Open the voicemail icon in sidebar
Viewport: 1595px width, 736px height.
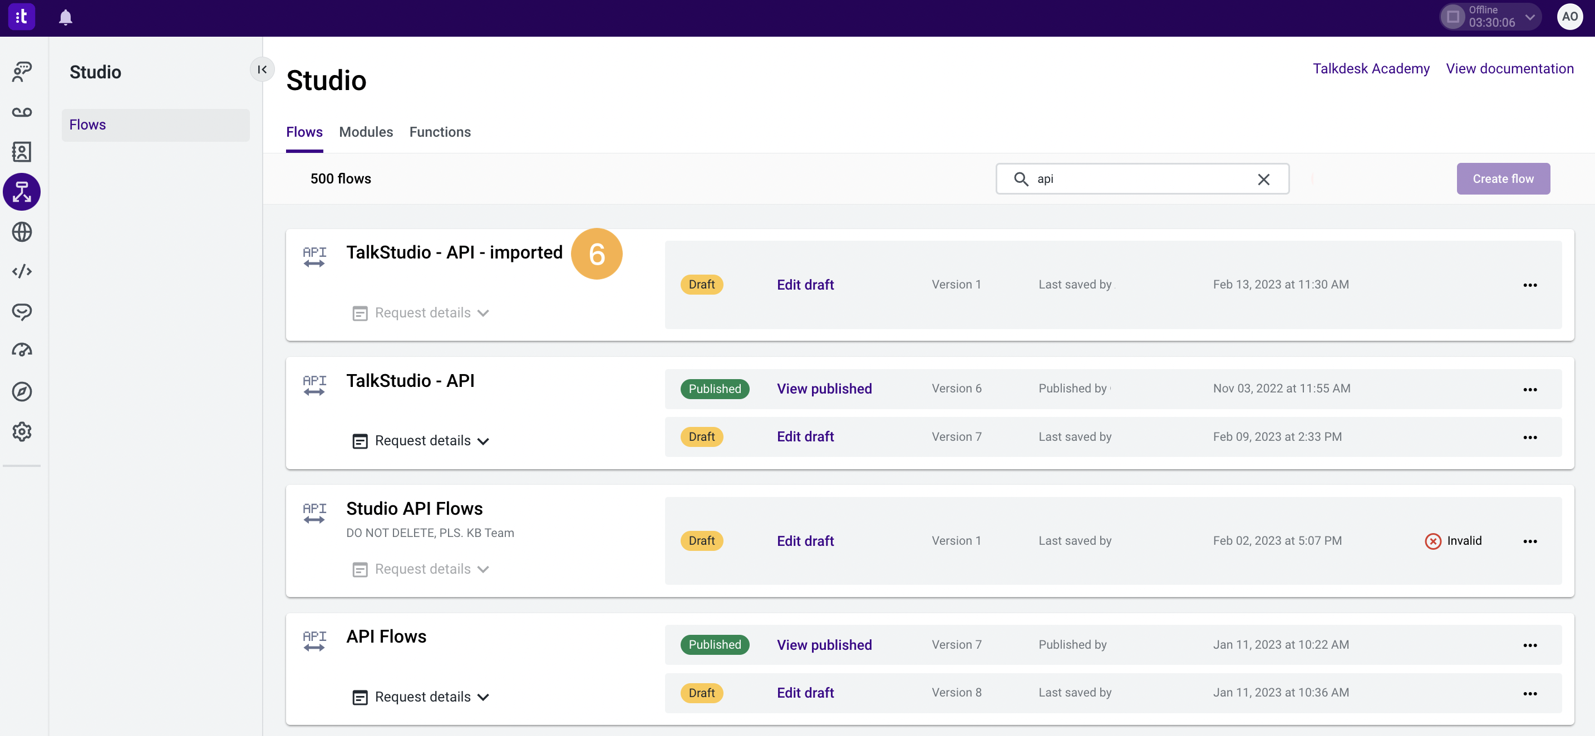(x=22, y=112)
